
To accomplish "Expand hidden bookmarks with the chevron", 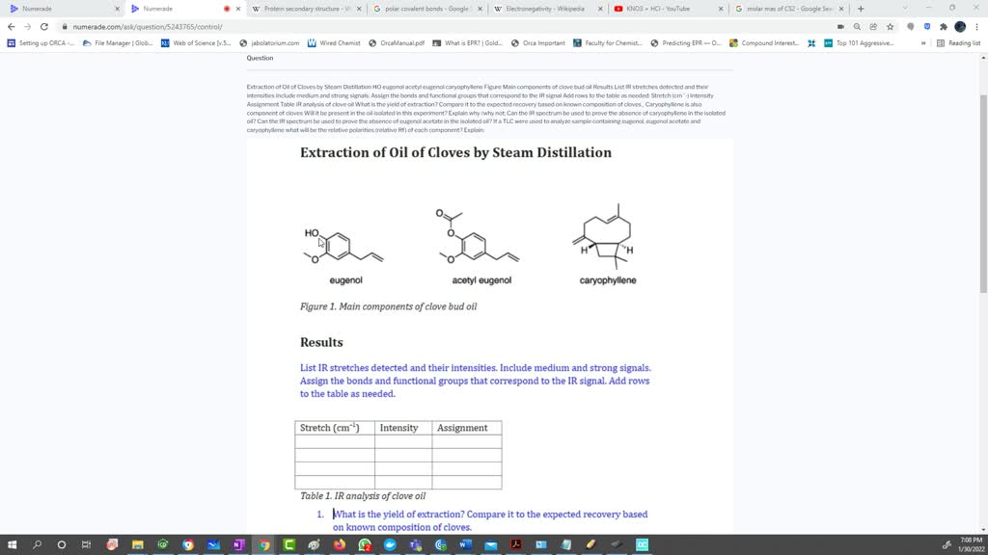I will [x=923, y=42].
